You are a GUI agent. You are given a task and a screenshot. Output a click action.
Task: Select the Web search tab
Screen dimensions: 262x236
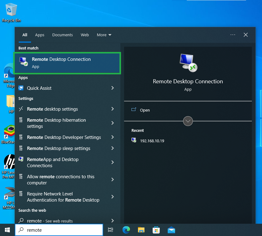85,35
